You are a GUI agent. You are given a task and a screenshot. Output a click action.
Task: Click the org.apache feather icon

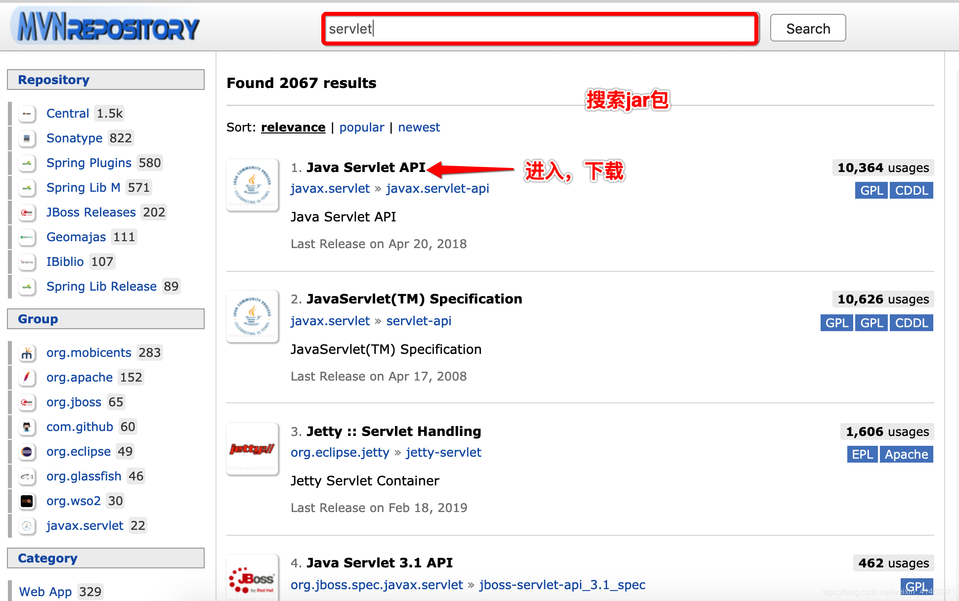[27, 378]
